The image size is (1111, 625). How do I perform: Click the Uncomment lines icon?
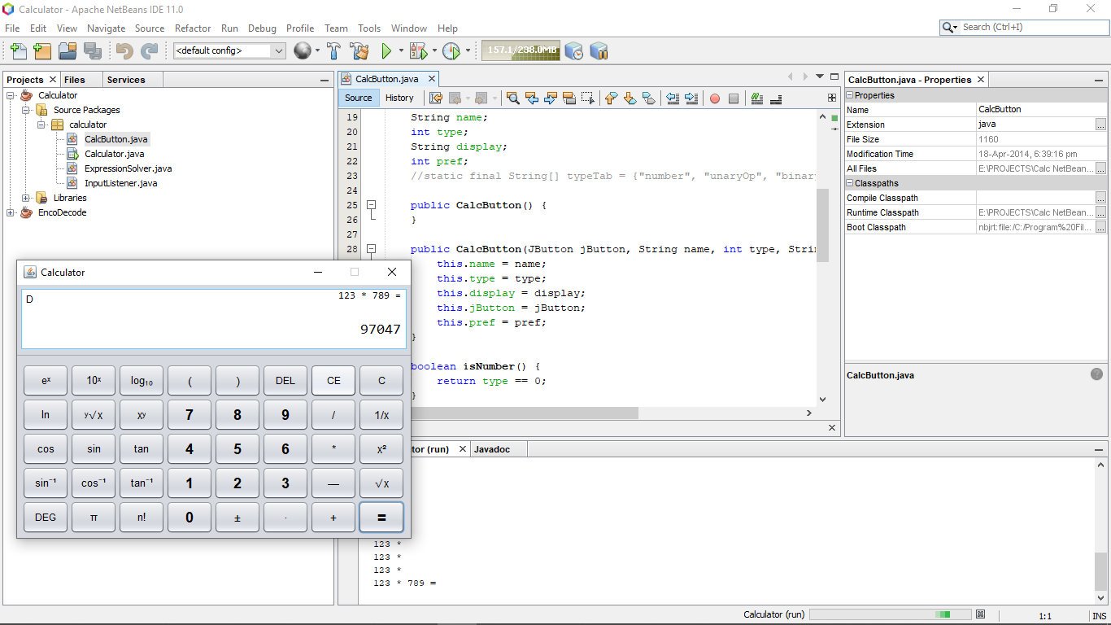[x=776, y=98]
